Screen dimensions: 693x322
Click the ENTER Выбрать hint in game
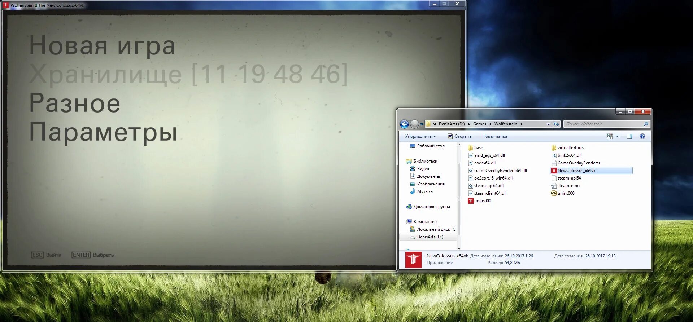pyautogui.click(x=93, y=255)
